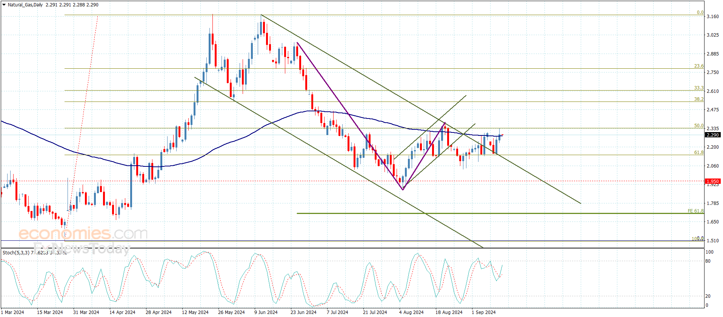This screenshot has width=723, height=317.
Task: Click the 4 Aug 2024 date marker
Action: tap(411, 312)
